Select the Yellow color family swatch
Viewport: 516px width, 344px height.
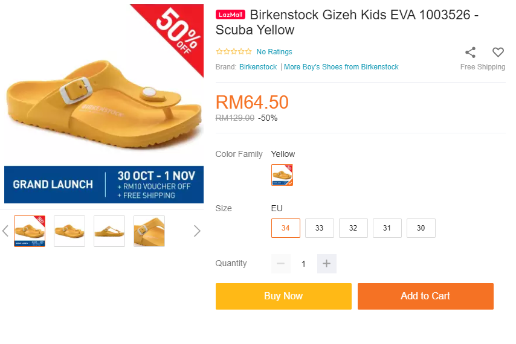(x=282, y=175)
